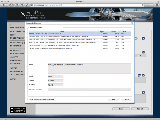Click the reload page icon
The width and height of the screenshot is (160, 120).
[x=143, y=5]
